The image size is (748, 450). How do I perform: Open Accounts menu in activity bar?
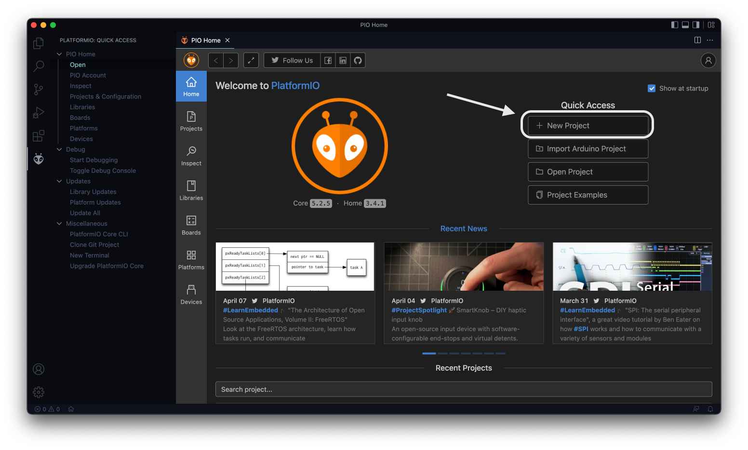coord(39,369)
